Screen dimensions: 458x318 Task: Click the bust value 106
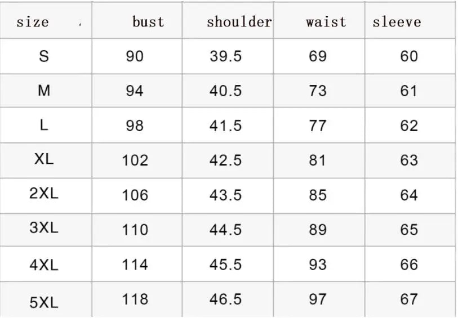[x=135, y=195]
